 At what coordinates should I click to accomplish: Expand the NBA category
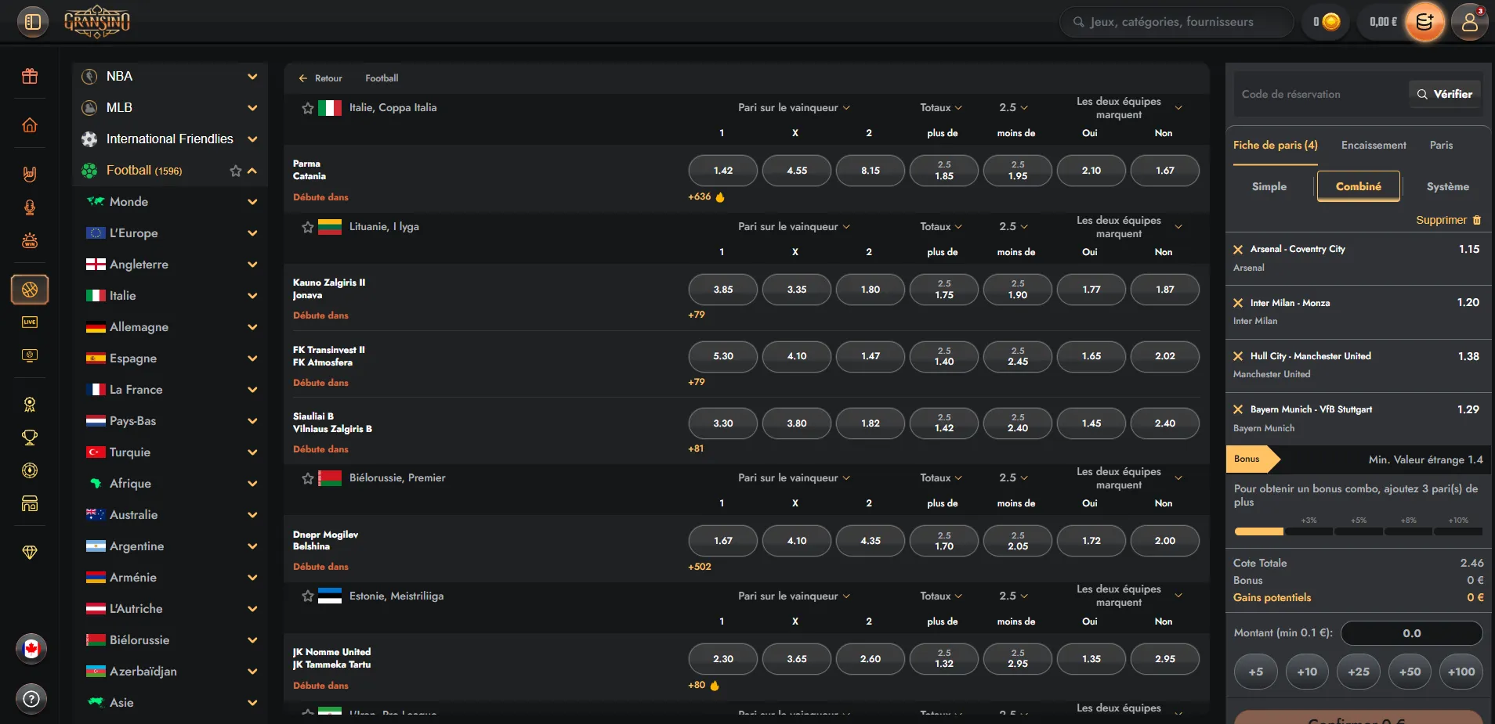click(252, 76)
